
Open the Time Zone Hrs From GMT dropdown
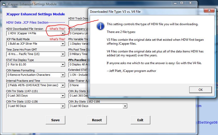tap(63, 54)
